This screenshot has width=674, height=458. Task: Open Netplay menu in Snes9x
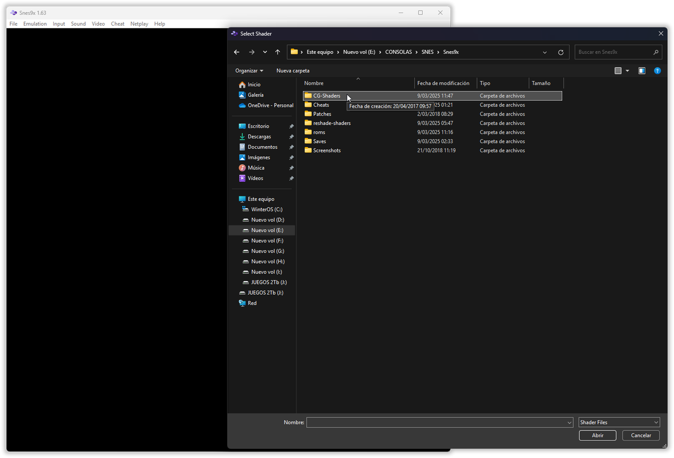tap(139, 24)
